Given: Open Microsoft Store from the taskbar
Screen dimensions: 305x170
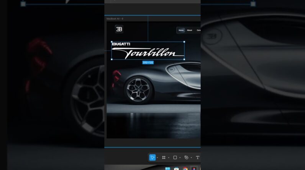Looking at the screenshot, I should pyautogui.click(x=176, y=168).
